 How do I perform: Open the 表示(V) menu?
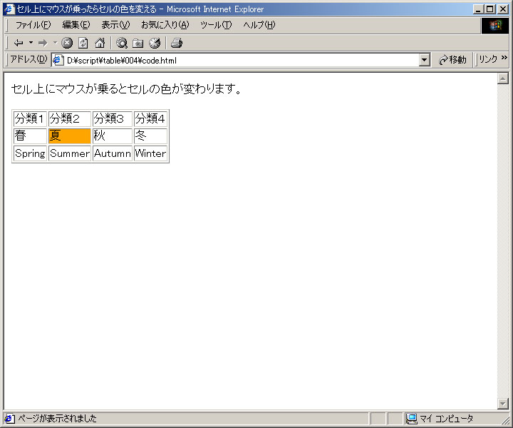tap(115, 25)
